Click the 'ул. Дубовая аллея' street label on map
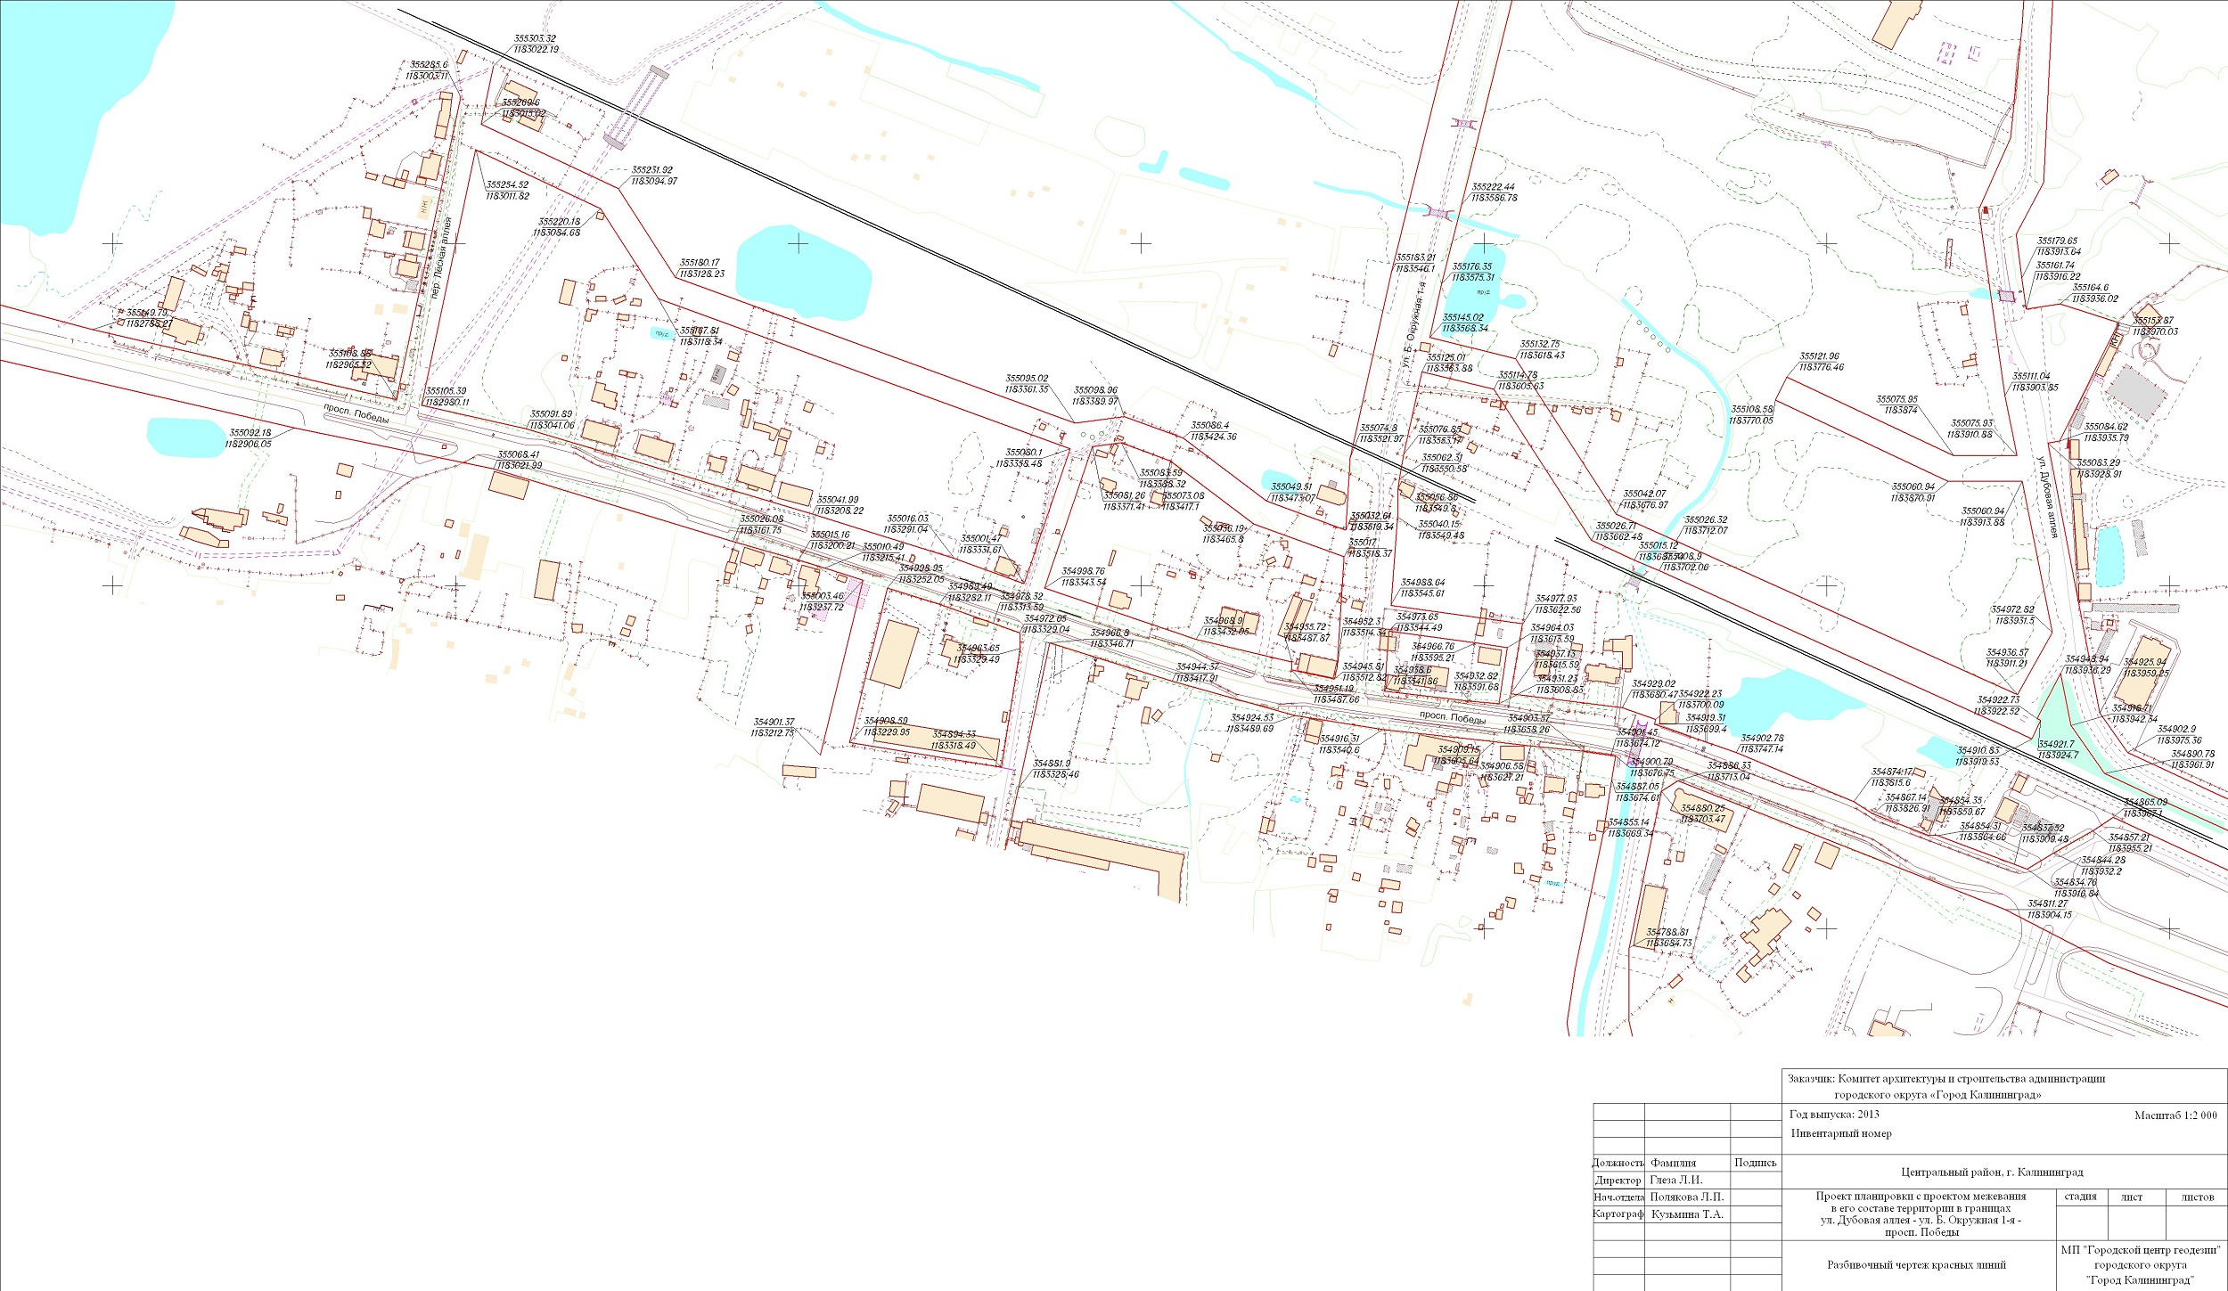 [x=2046, y=496]
